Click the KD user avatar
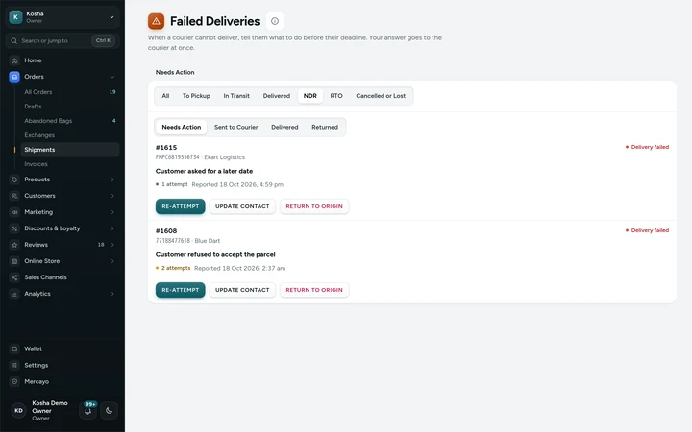The image size is (692, 432). (x=18, y=411)
